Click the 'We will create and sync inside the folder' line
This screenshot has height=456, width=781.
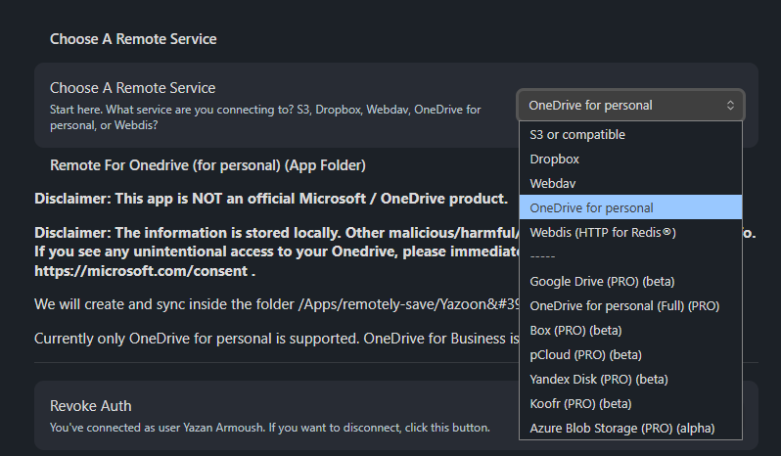(276, 304)
